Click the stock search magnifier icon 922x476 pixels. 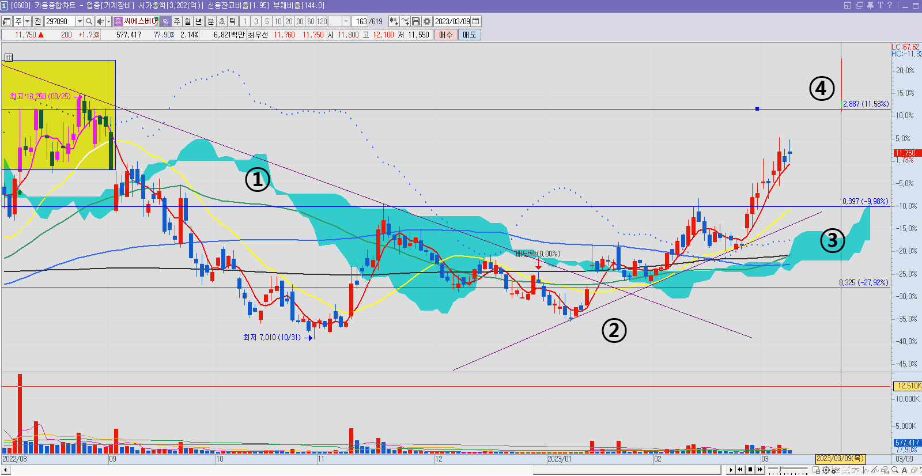coord(89,21)
